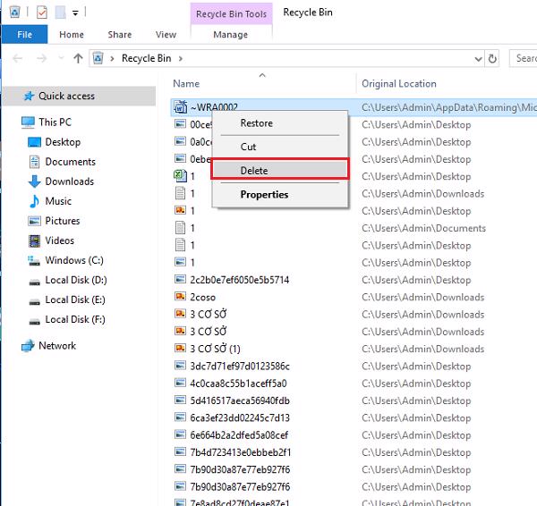Image resolution: width=537 pixels, height=506 pixels.
Task: Open Pictures in navigation pane
Action: [x=63, y=221]
